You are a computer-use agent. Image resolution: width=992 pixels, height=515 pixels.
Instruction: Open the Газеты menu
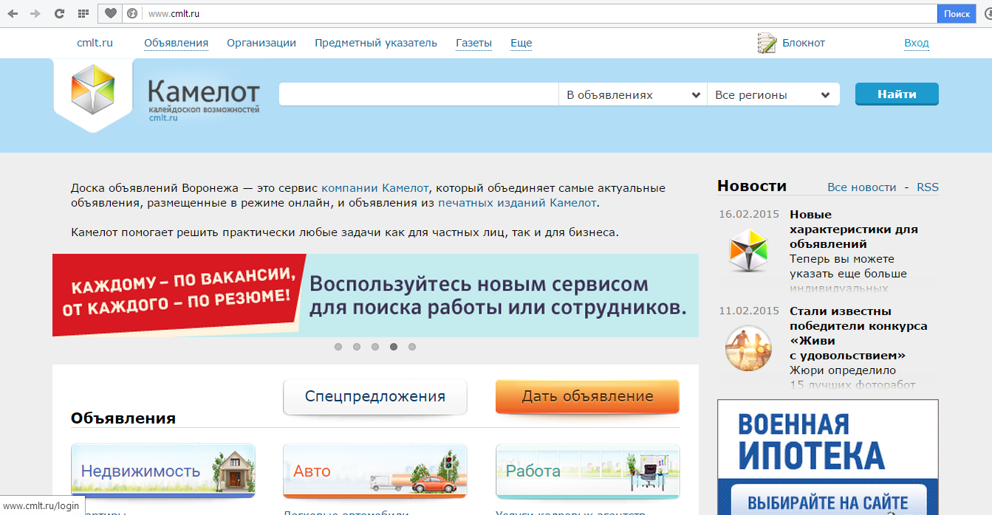(x=474, y=43)
